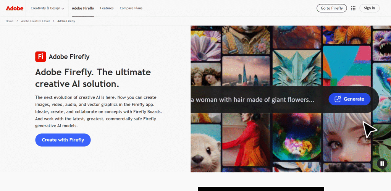Click the red Firefly Fi icon
Screen dimensions: 391x191
[40, 57]
